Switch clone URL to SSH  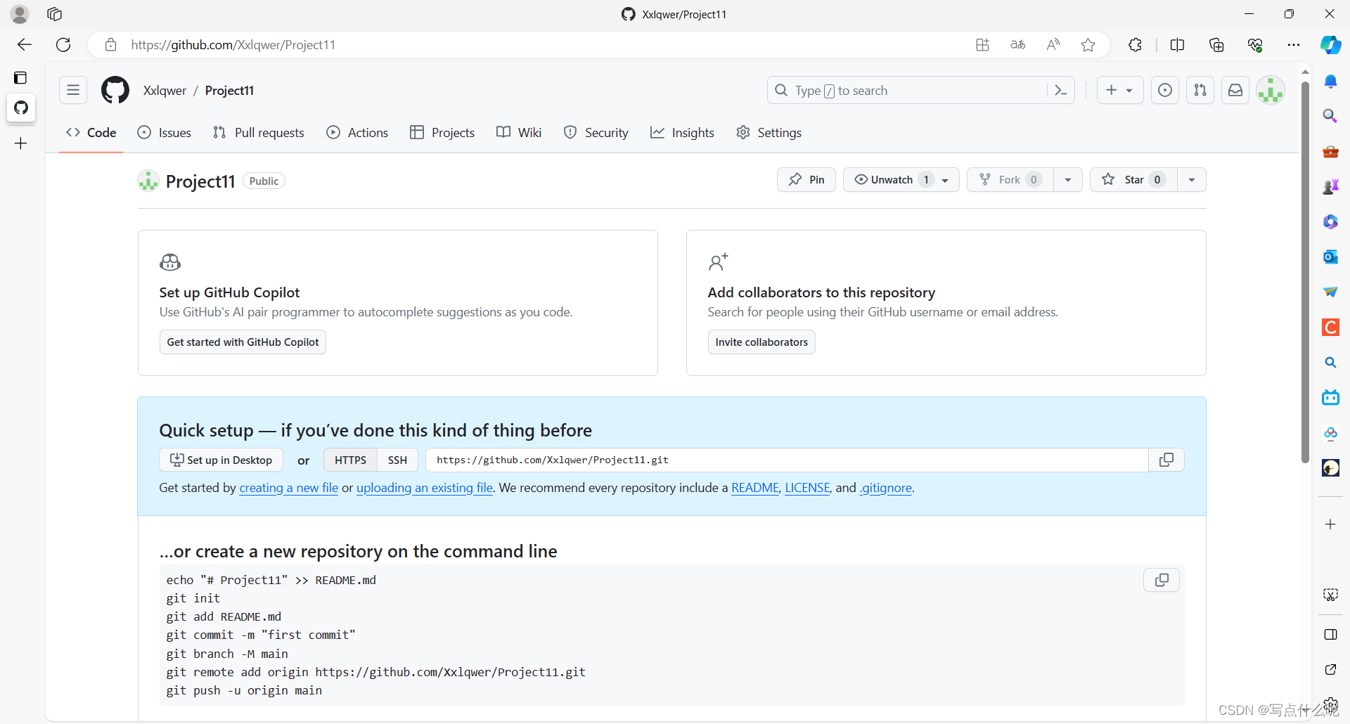pyautogui.click(x=397, y=460)
